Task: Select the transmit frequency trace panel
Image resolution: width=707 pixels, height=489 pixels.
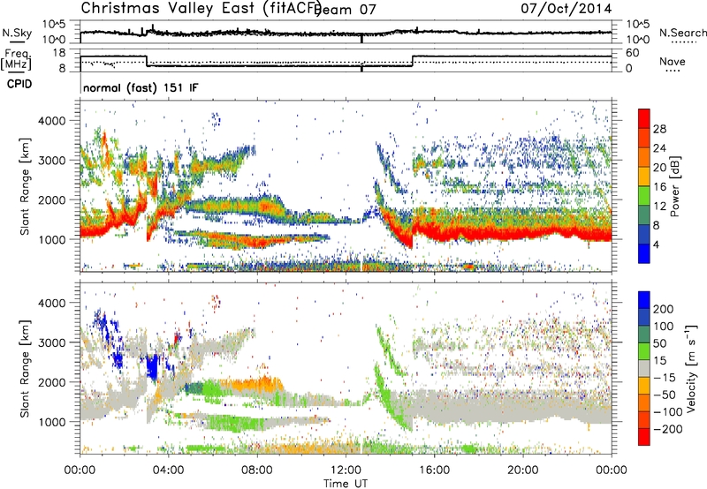Action: click(346, 60)
